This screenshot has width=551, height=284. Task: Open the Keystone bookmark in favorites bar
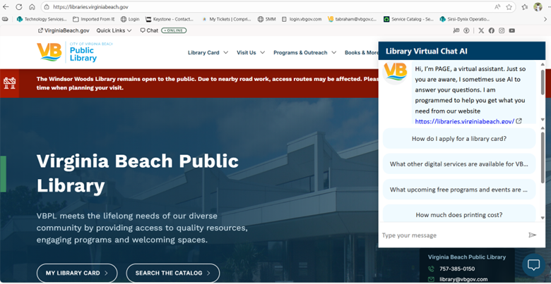(172, 19)
